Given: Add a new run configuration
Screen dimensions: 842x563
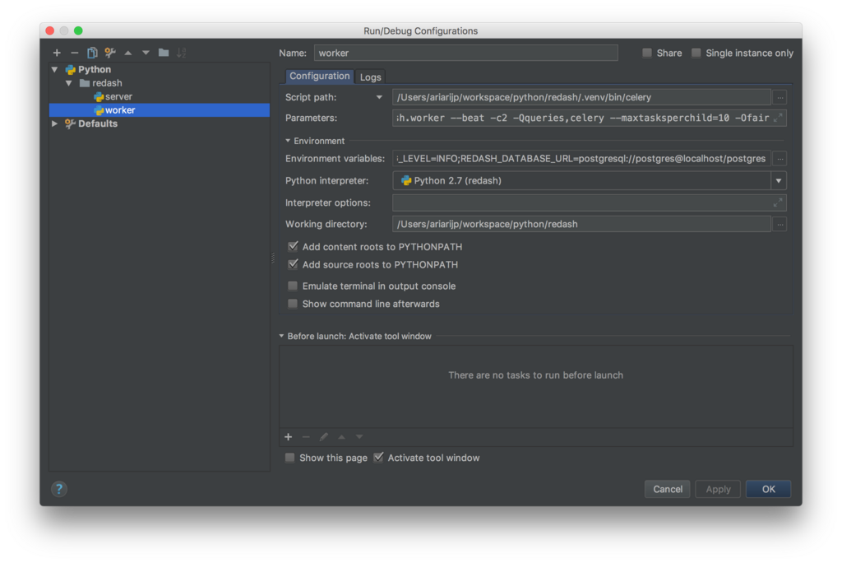Looking at the screenshot, I should click(x=56, y=53).
